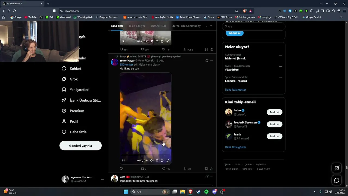Open settings gear on the 0:11 video
The image size is (348, 196).
tap(157, 161)
